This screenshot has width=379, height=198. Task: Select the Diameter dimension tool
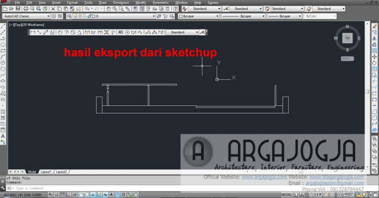pos(73,32)
